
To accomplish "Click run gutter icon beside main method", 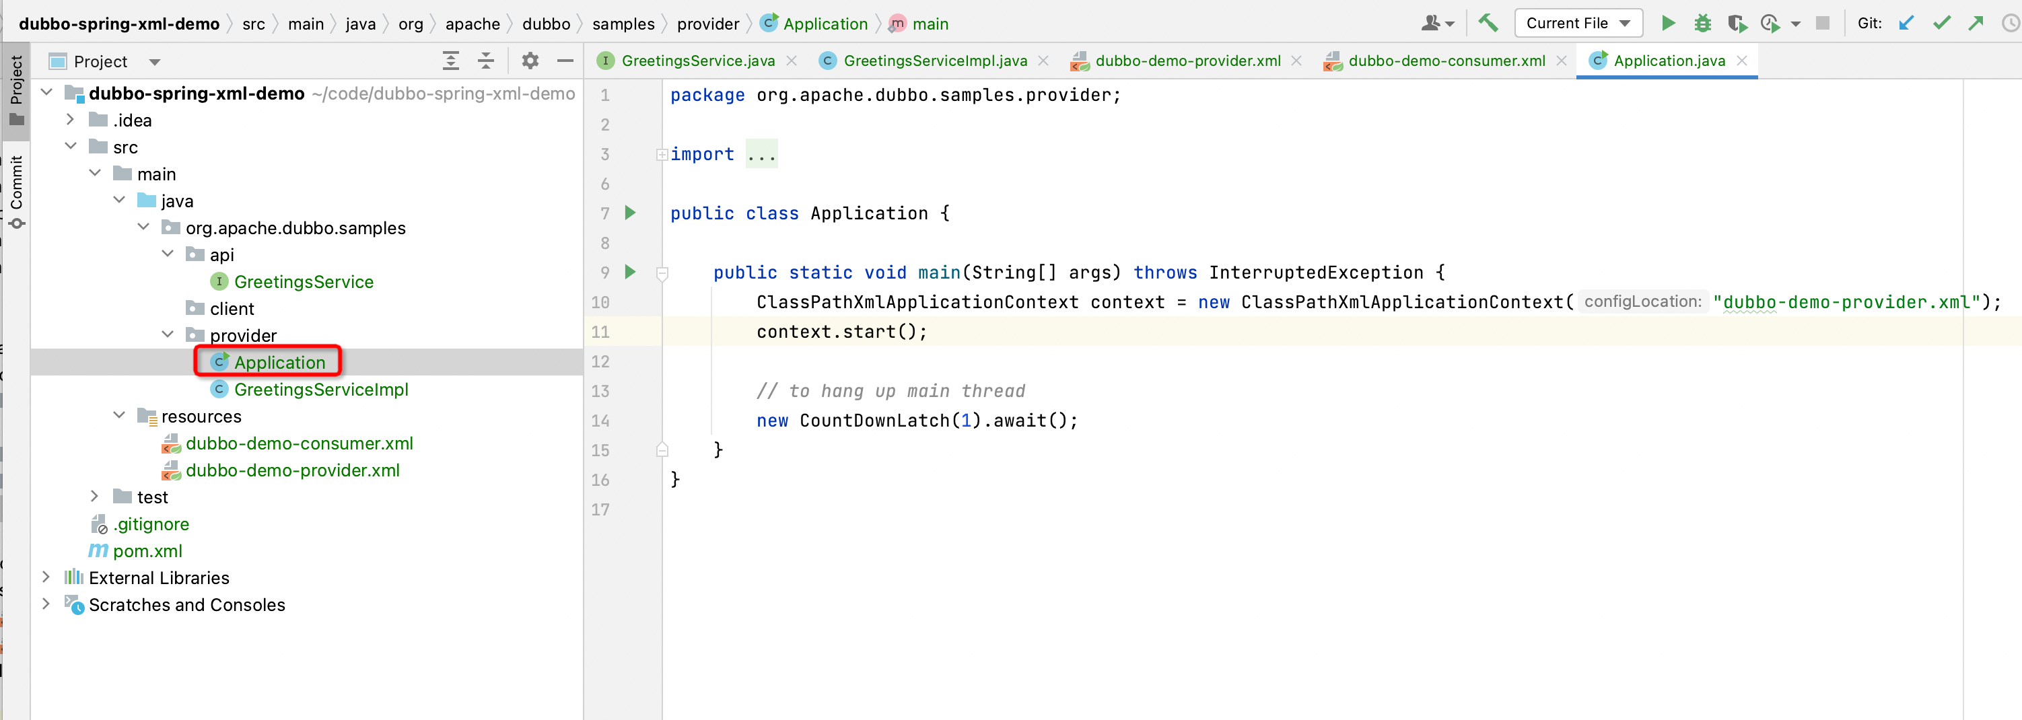I will pos(629,272).
